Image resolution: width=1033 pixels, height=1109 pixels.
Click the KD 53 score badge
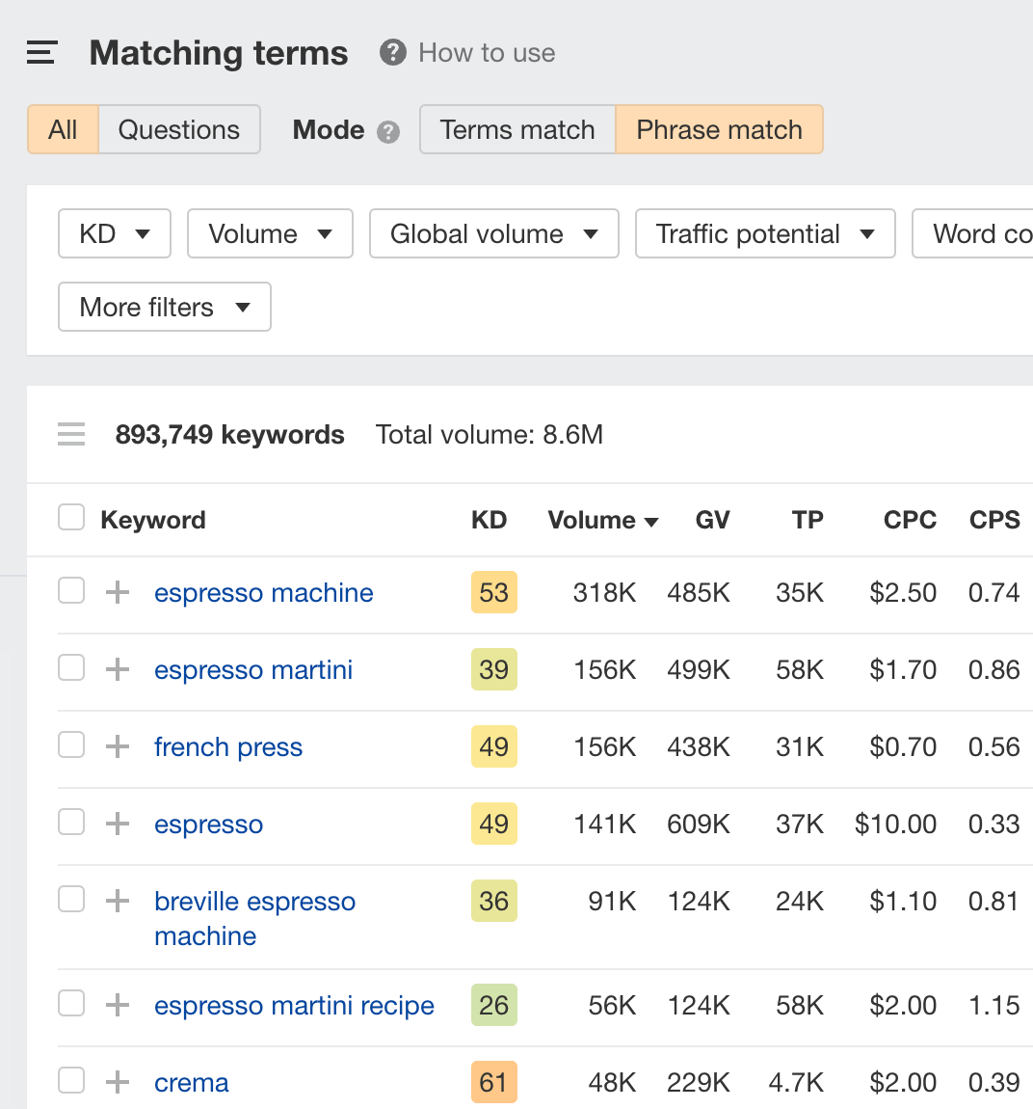[x=493, y=593]
